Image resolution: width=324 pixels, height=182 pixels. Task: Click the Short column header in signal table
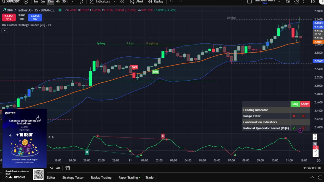click(305, 104)
